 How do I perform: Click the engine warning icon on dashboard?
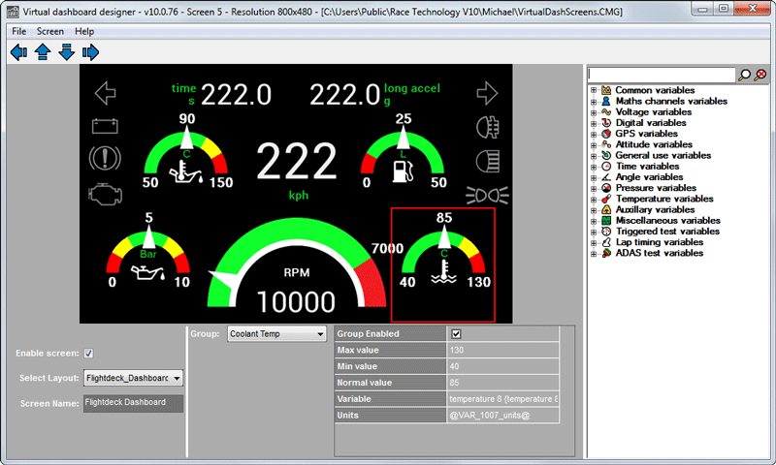105,192
